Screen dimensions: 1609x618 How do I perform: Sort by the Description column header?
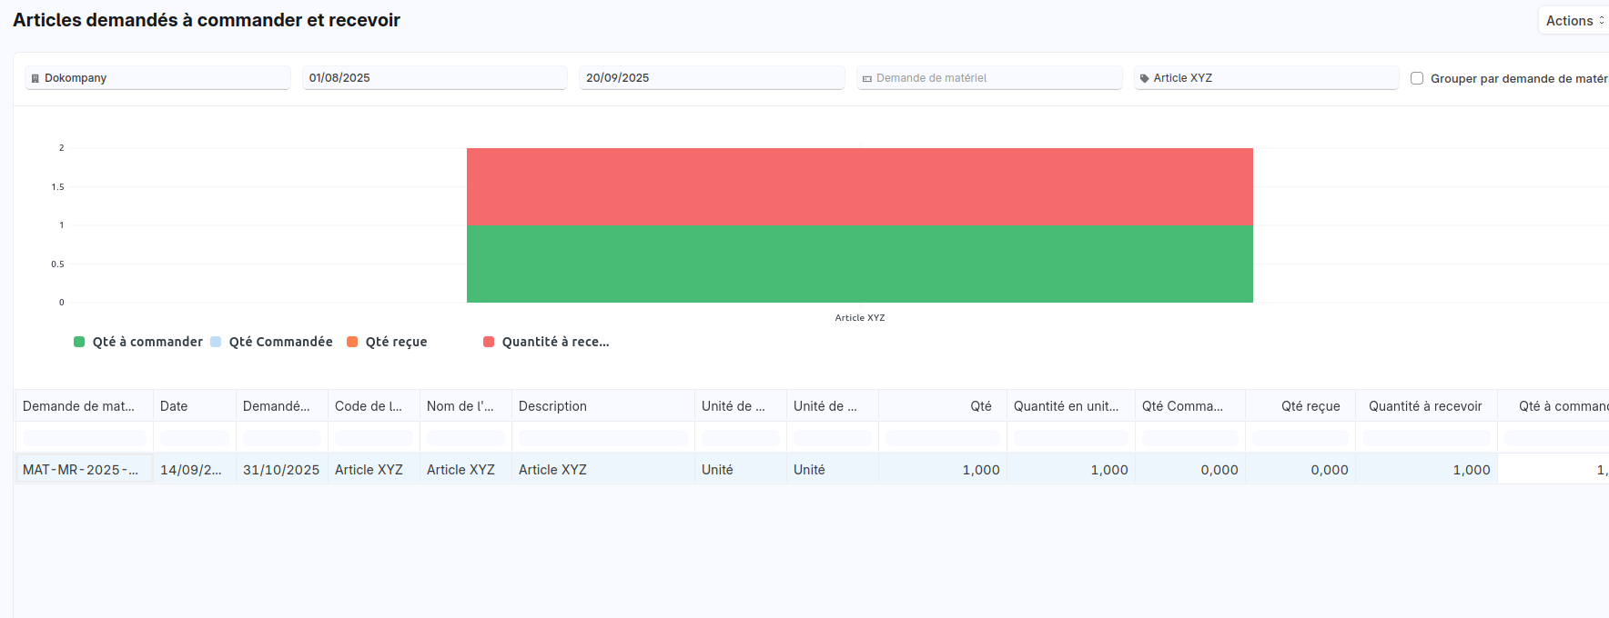click(x=552, y=406)
